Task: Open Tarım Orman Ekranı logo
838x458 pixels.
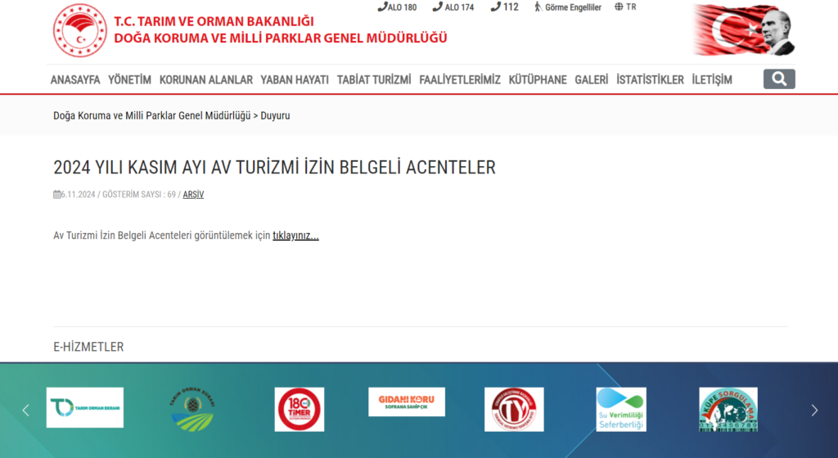Action: click(85, 407)
